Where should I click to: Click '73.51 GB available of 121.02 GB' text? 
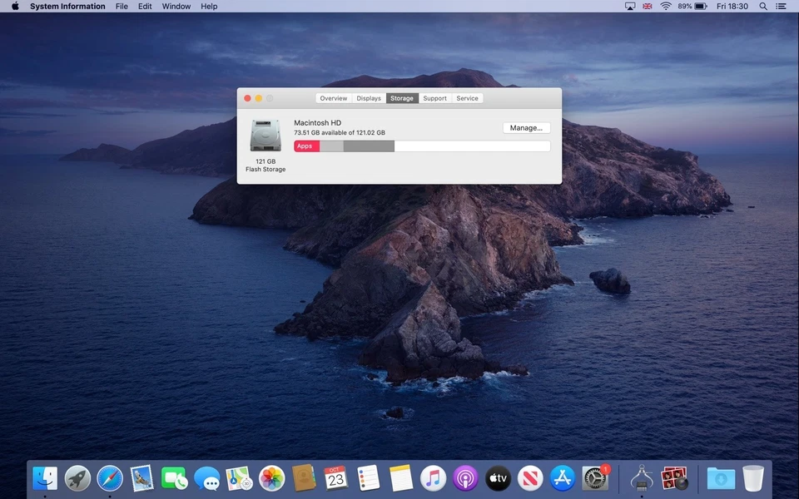coord(340,132)
